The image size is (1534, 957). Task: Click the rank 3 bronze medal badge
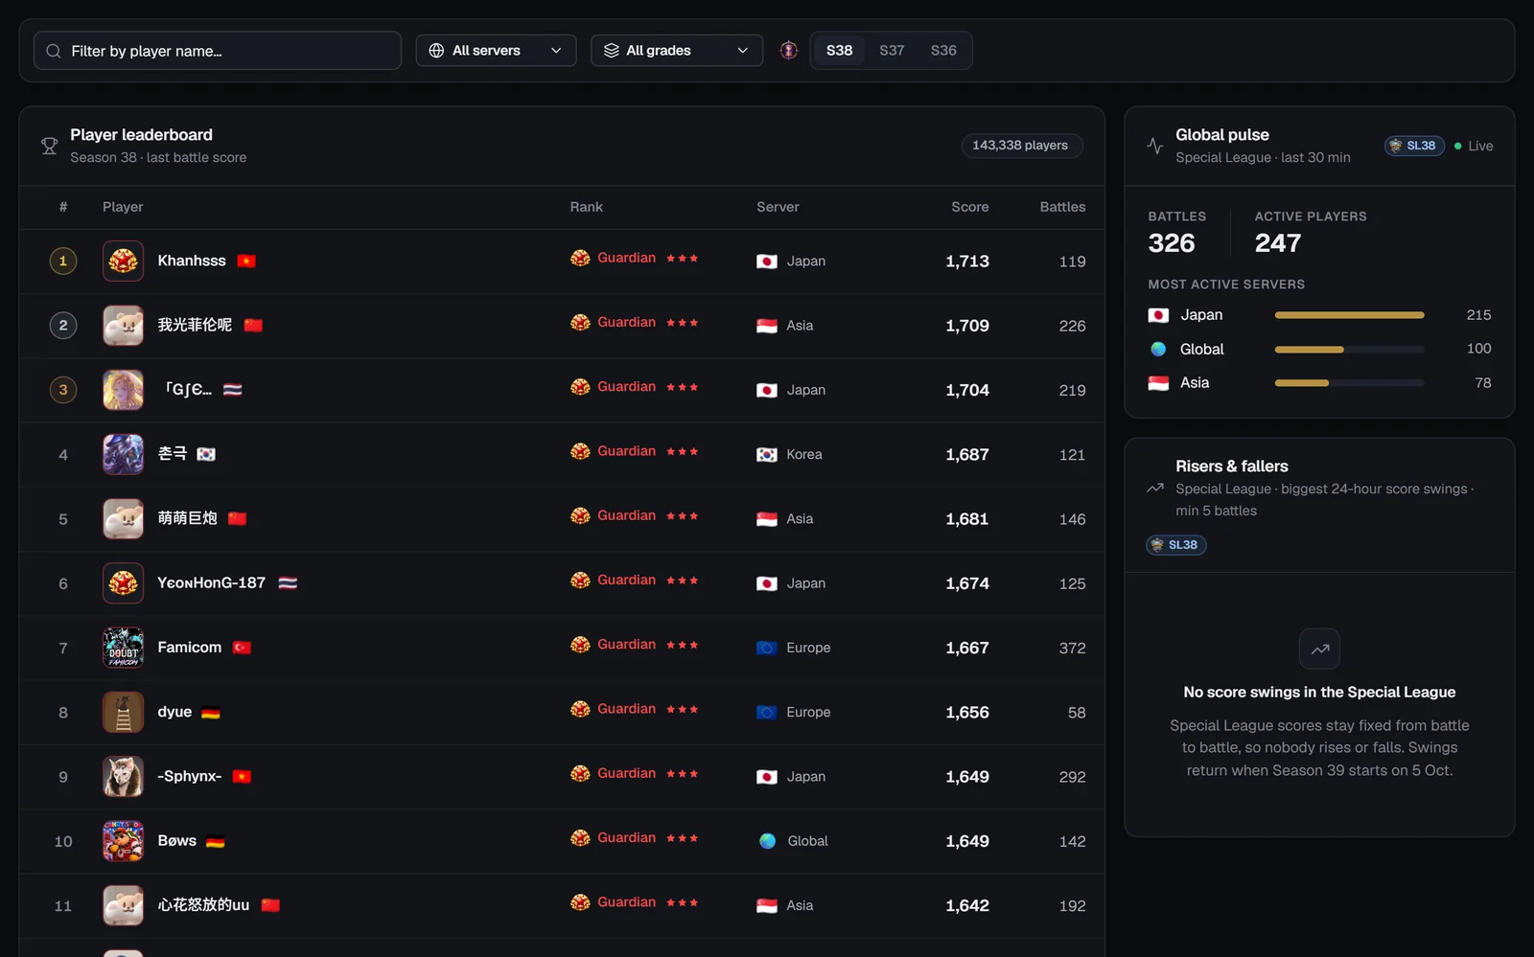[x=63, y=390]
